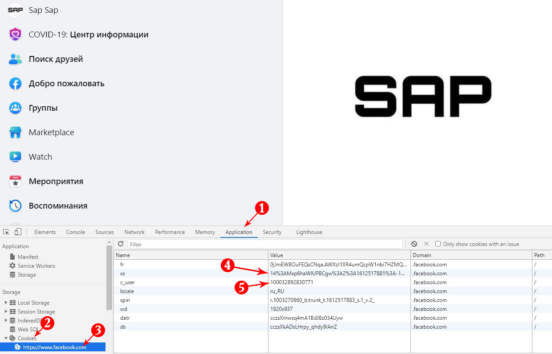The image size is (552, 354).
Task: Switch to the Lighthouse tab
Action: coord(309,232)
